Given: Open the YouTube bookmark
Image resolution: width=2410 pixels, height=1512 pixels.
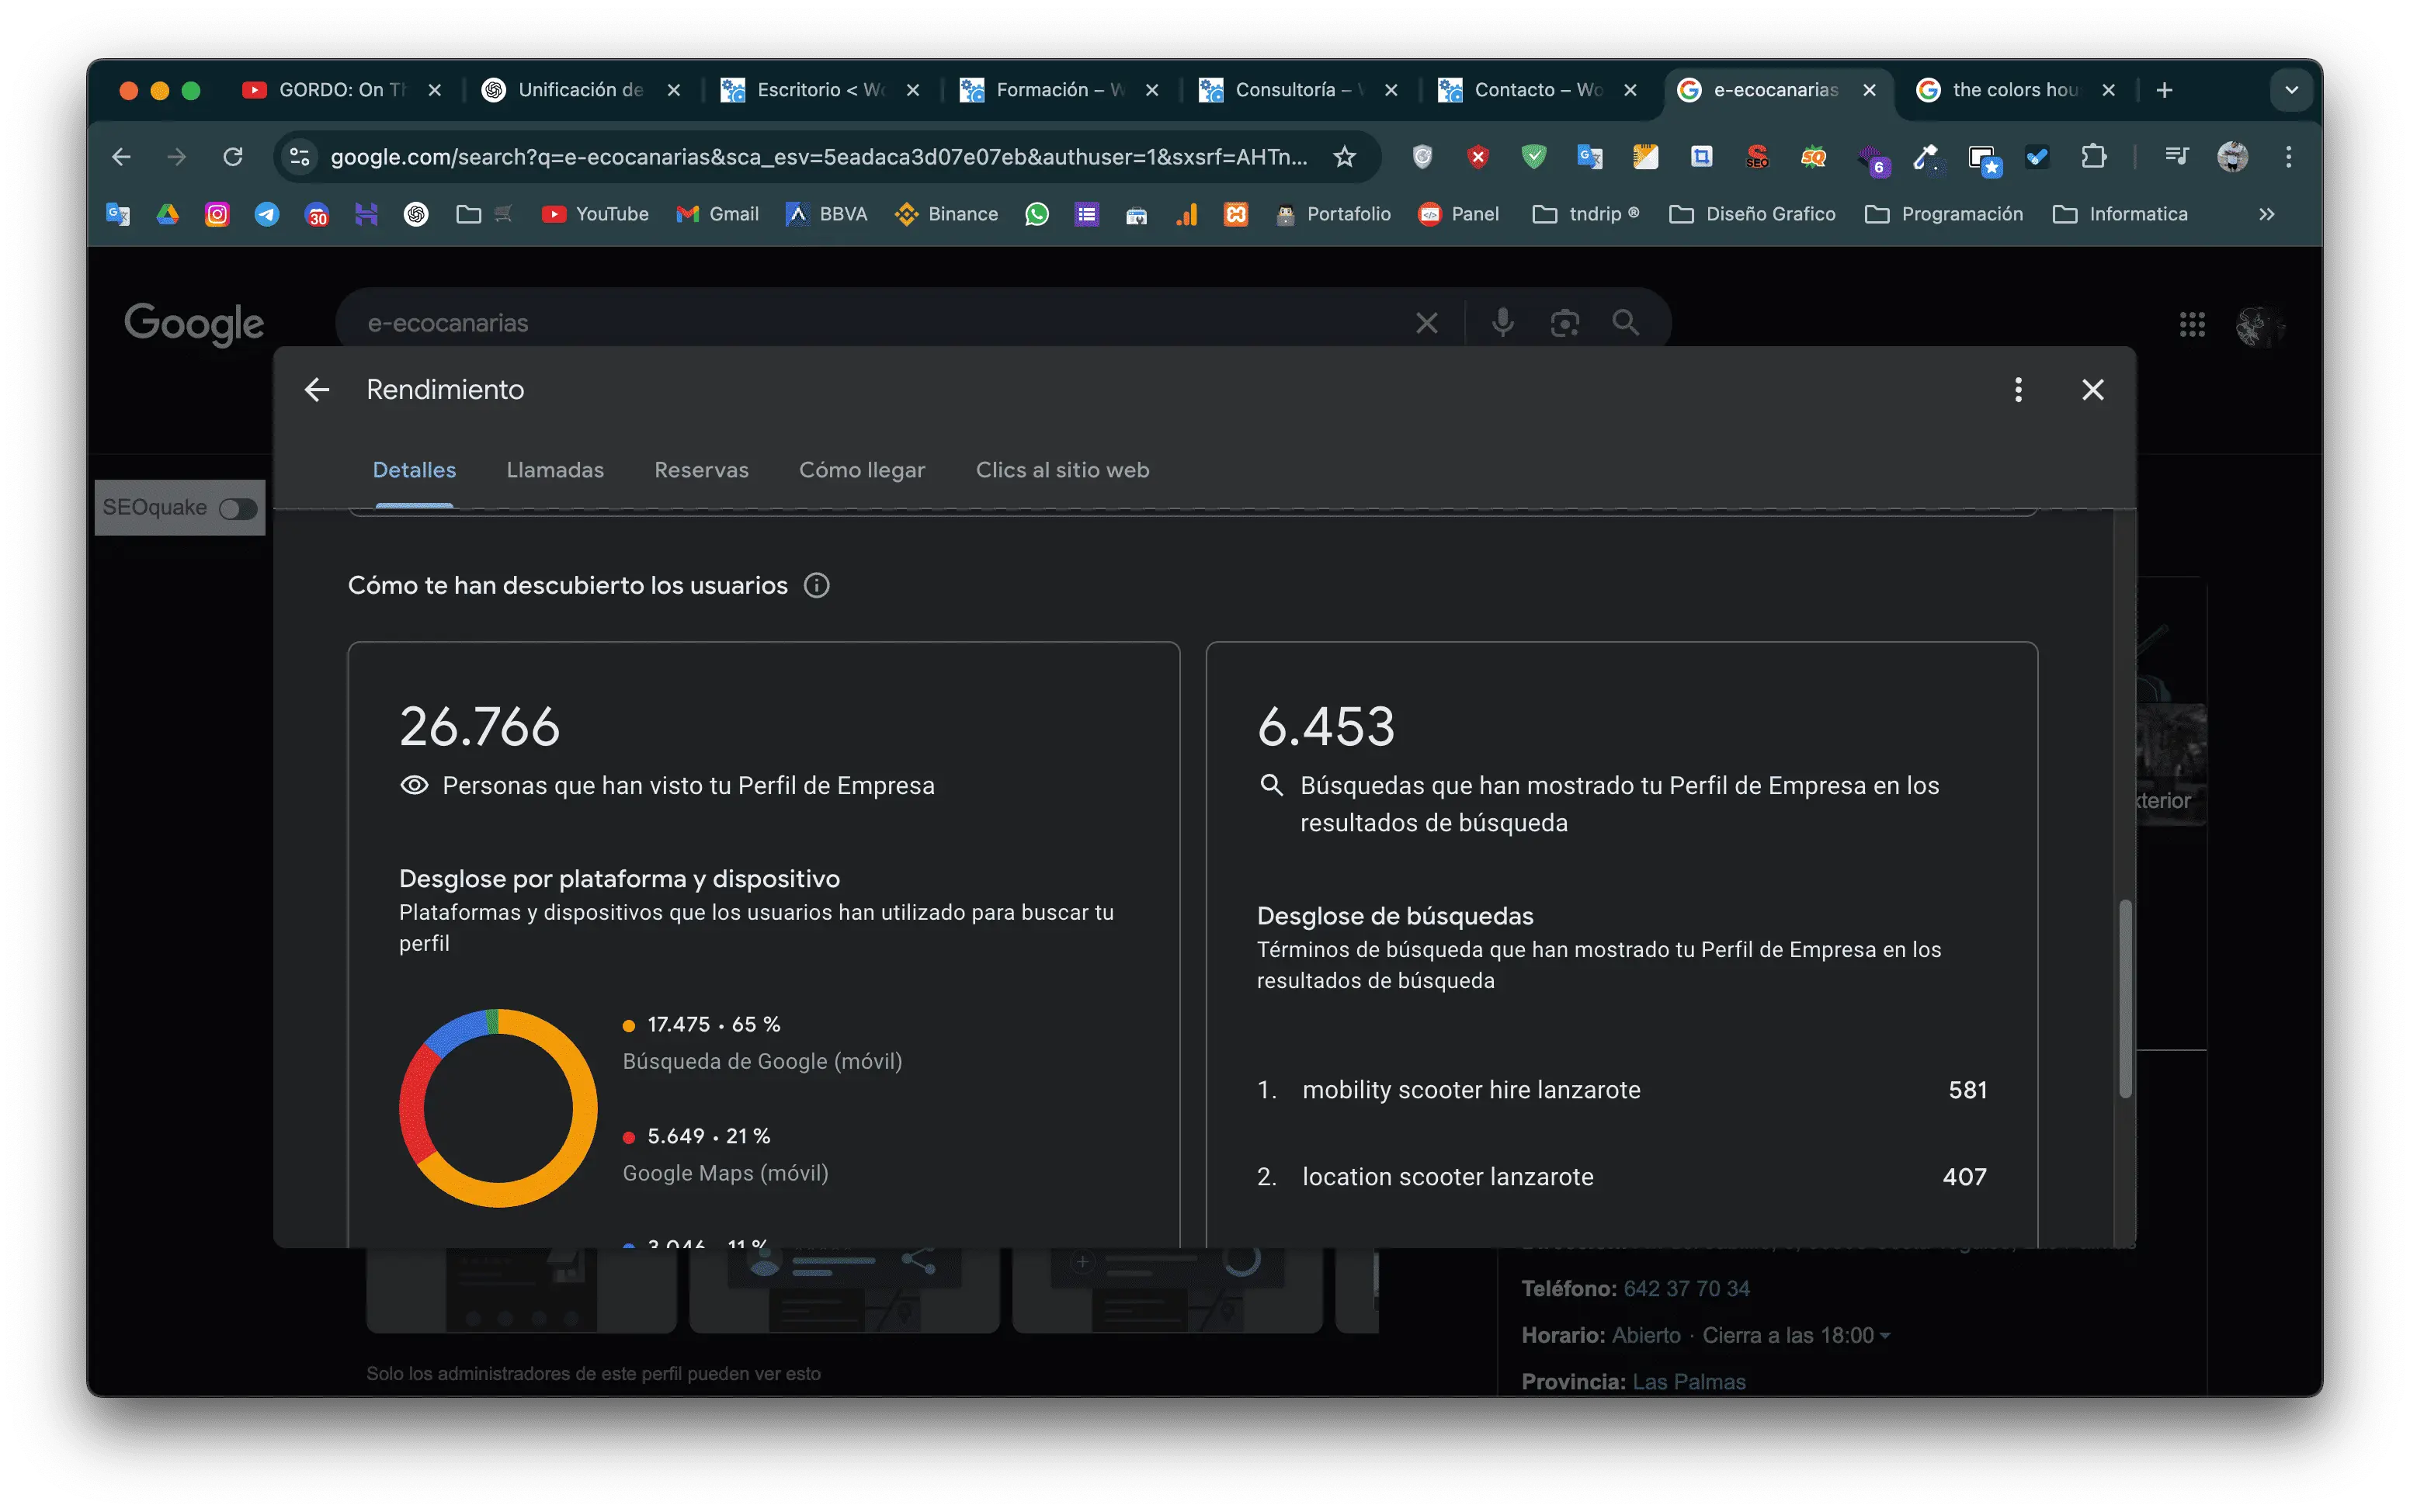Looking at the screenshot, I should (595, 214).
